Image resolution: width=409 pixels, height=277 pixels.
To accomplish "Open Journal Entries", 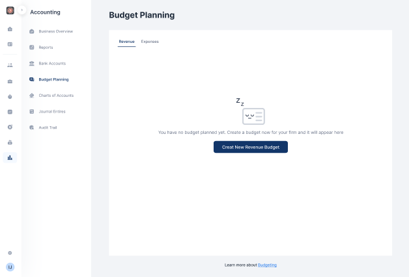I will click(52, 111).
